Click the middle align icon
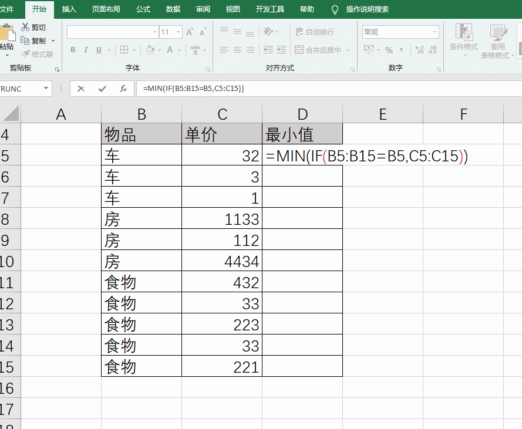The image size is (522, 429). coord(237,32)
